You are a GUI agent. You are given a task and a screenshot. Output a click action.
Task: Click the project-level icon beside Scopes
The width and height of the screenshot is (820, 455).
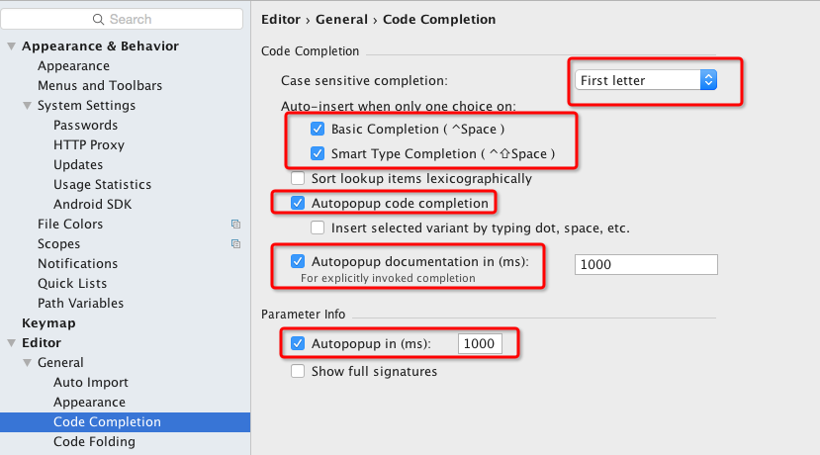pos(235,244)
